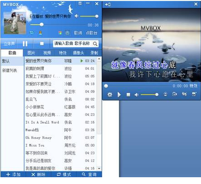Click playlist scrollbar up arrow
Image resolution: width=201 pixels, height=184 pixels.
(99, 59)
